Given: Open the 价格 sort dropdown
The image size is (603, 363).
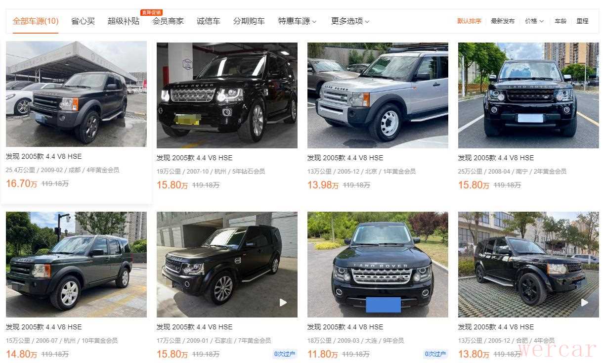Looking at the screenshot, I should click(x=534, y=21).
